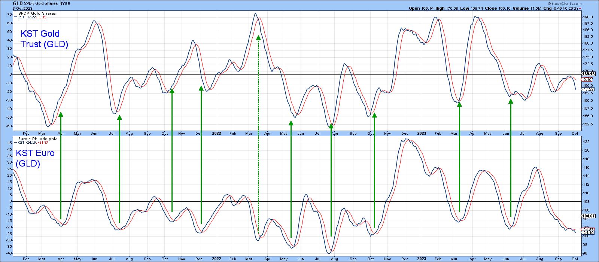Click the red down-arrow change indicator
Screen dimensions: 599x262
click(580, 8)
